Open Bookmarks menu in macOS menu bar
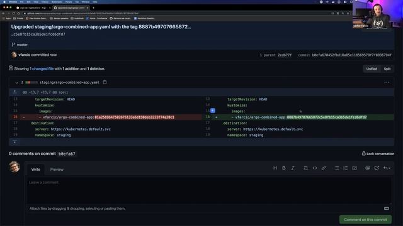 (x=57, y=2)
